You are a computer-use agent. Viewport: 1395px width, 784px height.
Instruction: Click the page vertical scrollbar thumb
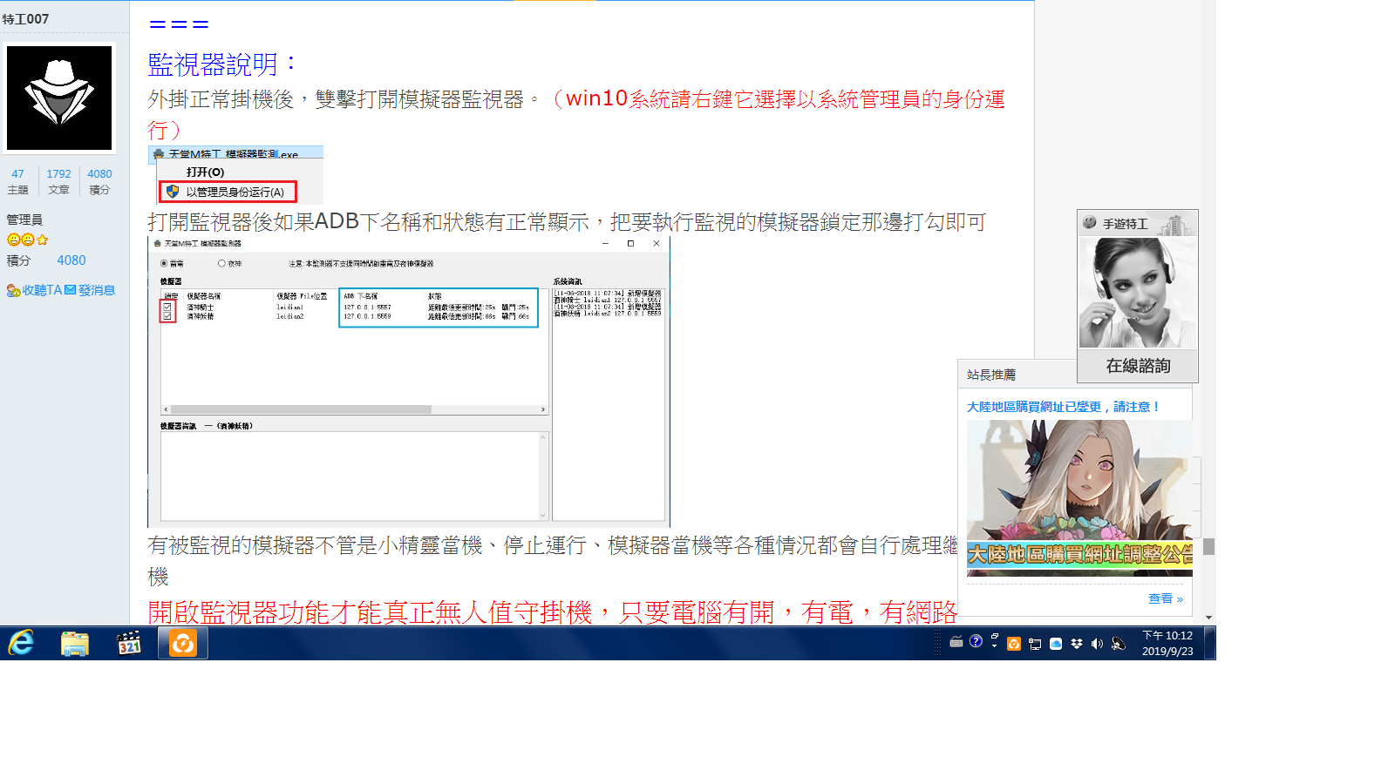[1208, 546]
